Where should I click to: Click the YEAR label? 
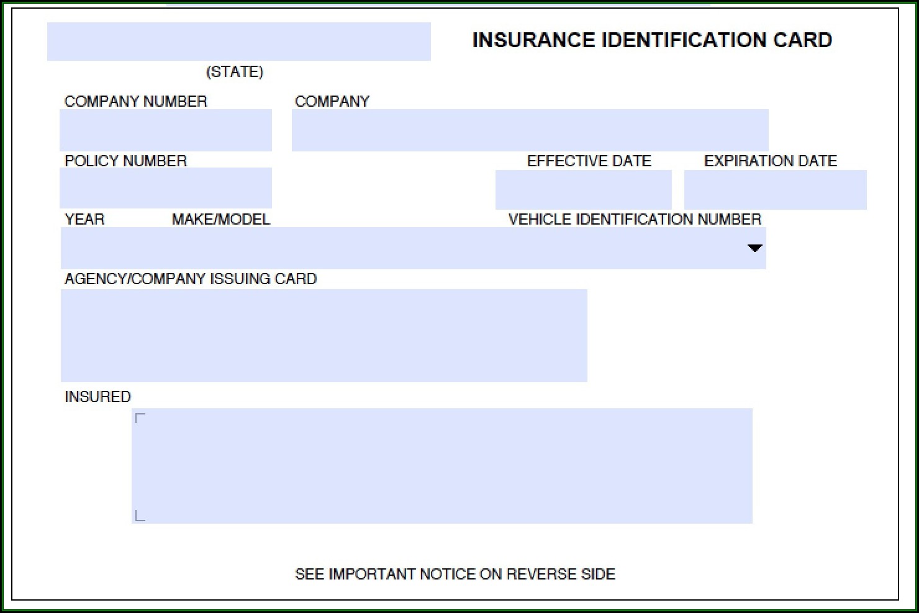[x=84, y=219]
